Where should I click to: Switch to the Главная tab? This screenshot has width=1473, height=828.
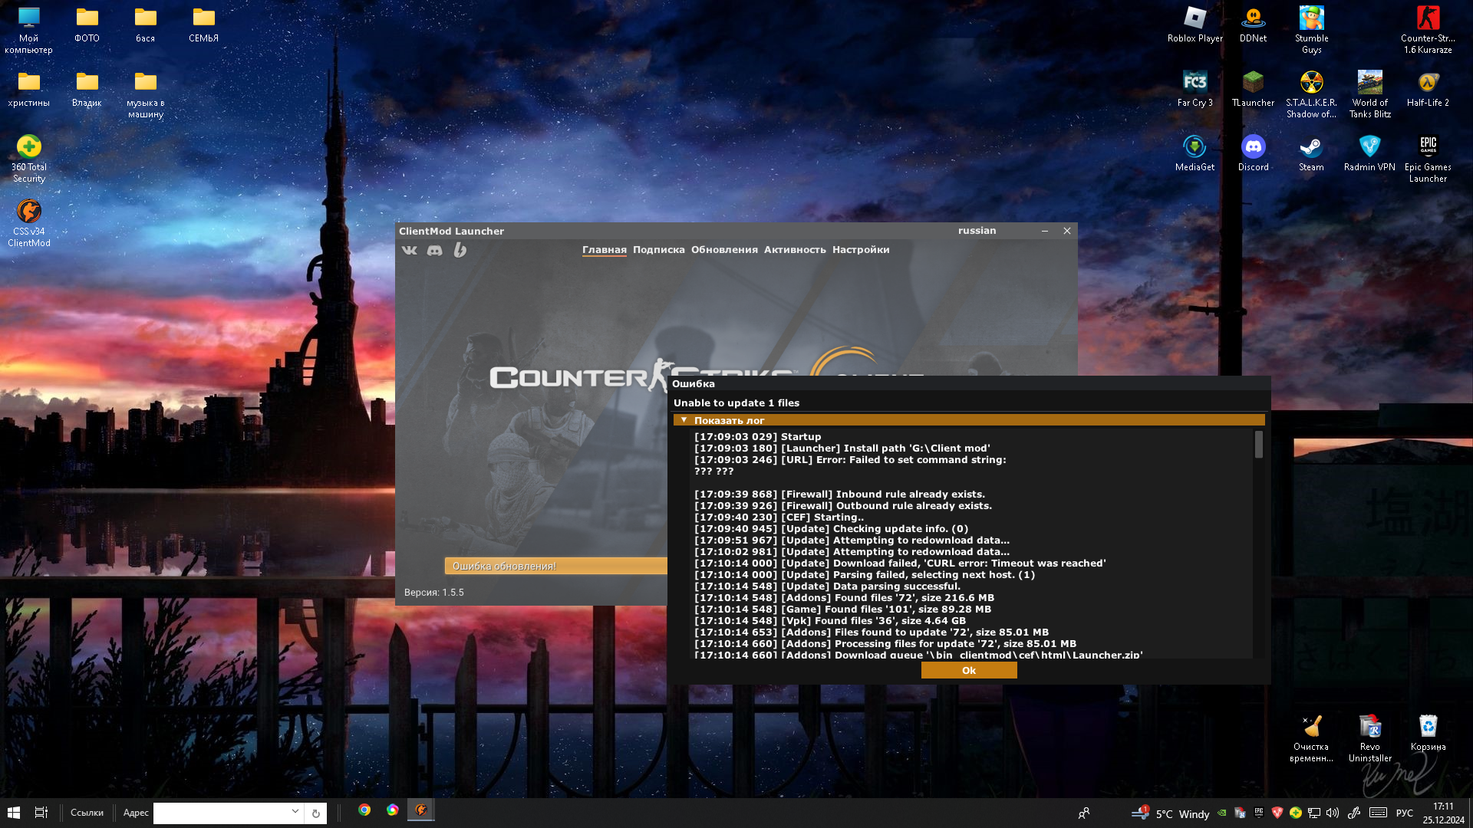point(605,250)
